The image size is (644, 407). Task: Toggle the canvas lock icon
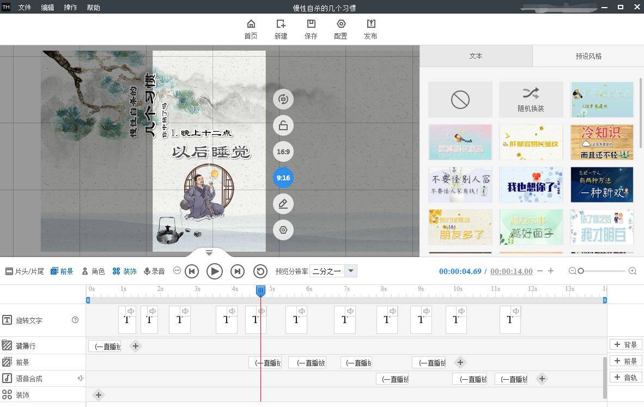[x=283, y=125]
